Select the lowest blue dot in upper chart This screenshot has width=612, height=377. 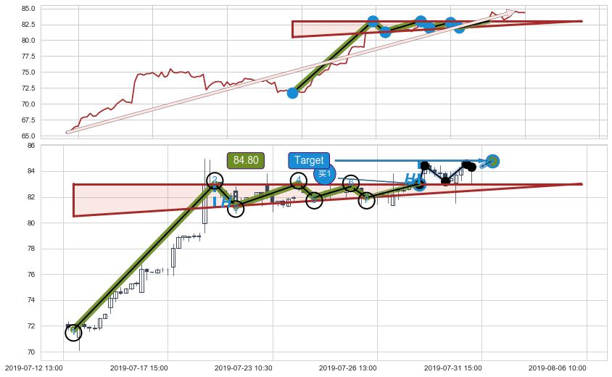pyautogui.click(x=292, y=94)
